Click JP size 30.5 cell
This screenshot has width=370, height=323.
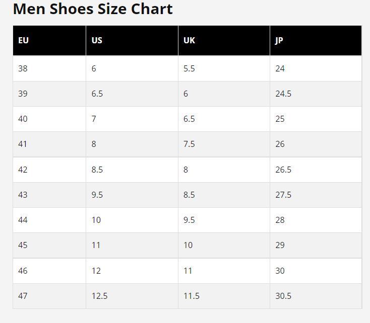coord(316,296)
